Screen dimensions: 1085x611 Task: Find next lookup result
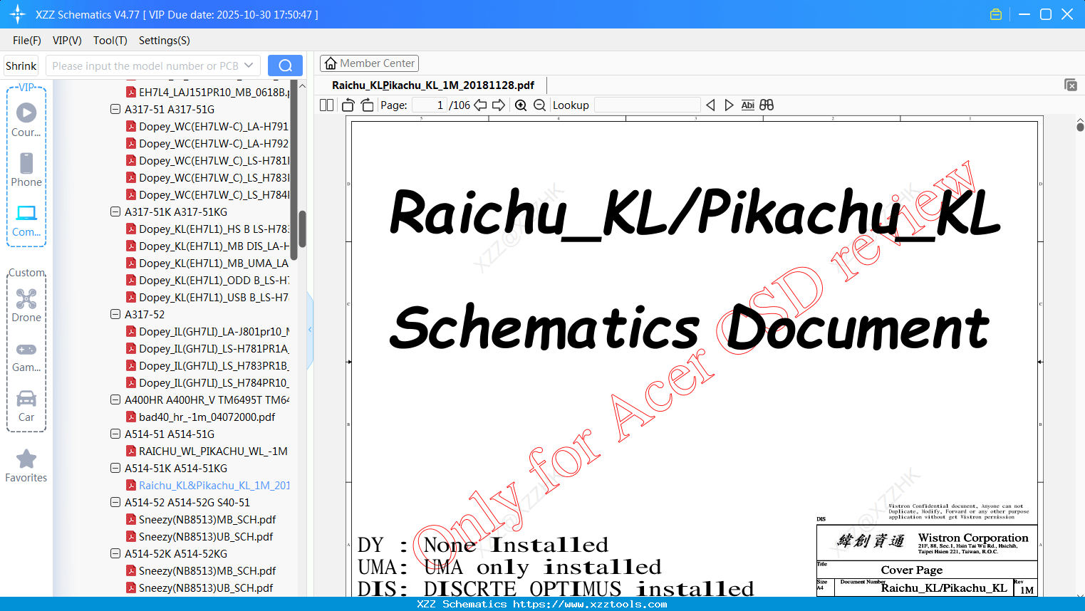(729, 105)
